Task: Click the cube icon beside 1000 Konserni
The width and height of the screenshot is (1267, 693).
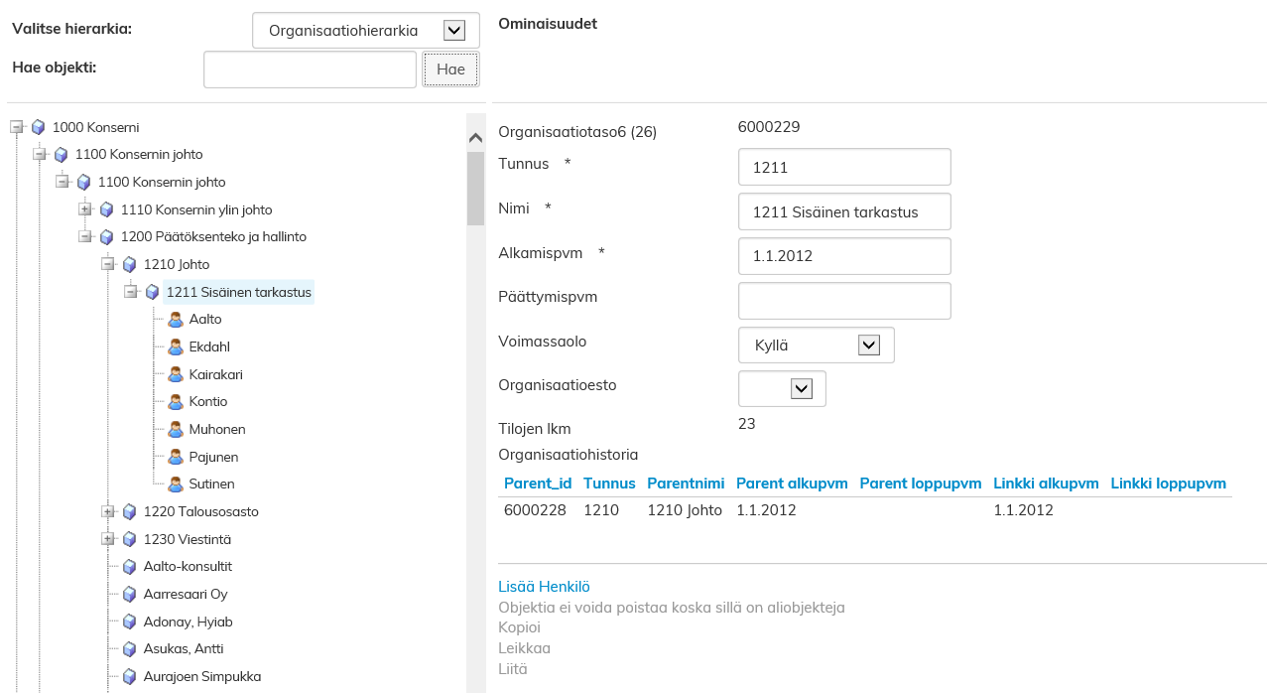Action: (x=39, y=127)
